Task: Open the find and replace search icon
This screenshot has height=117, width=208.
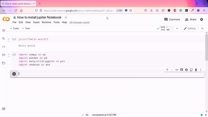Action: click(x=4, y=38)
